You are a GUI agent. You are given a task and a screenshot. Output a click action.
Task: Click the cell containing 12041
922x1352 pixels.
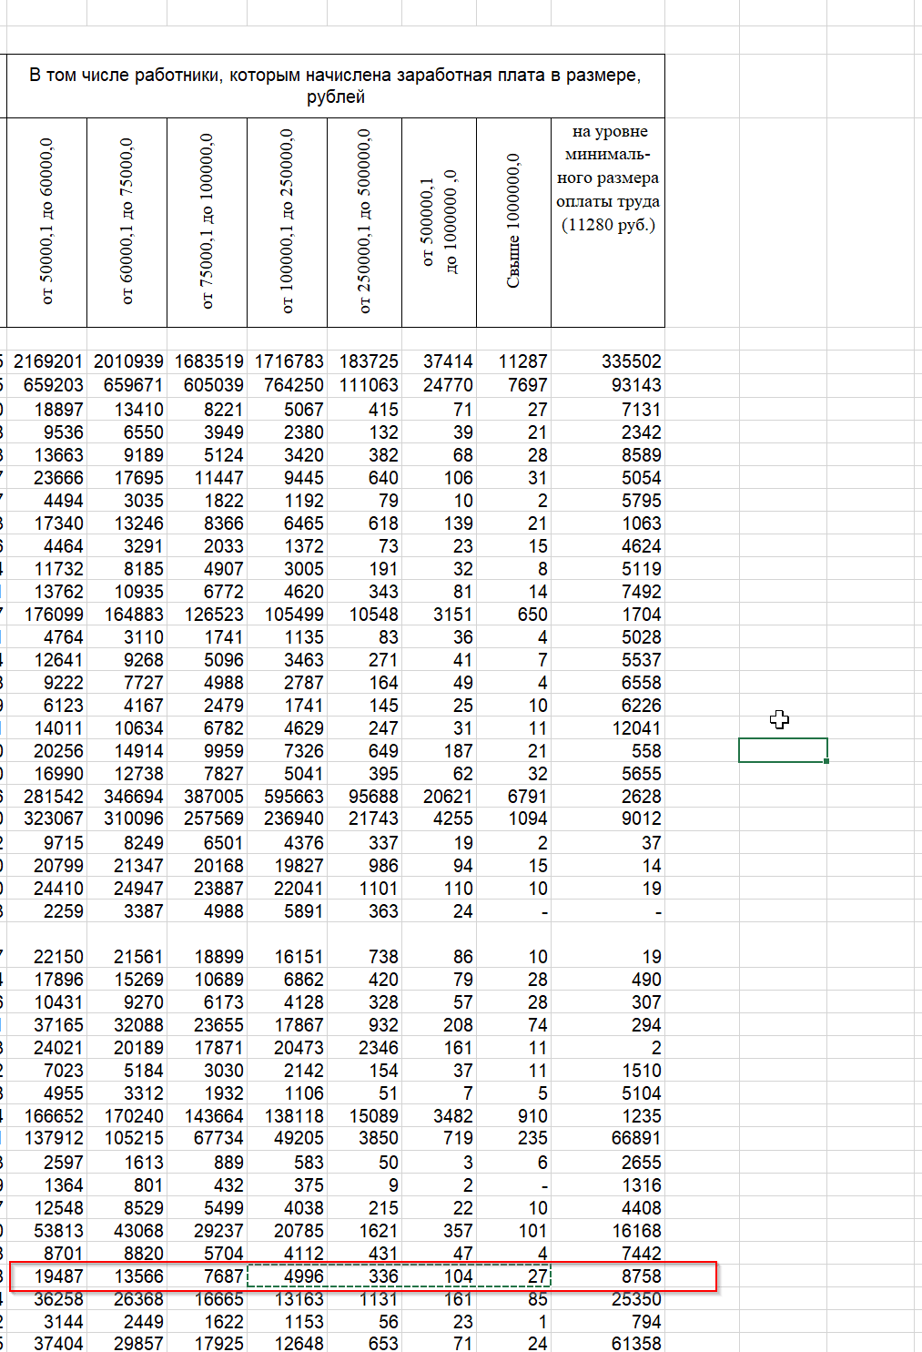point(608,728)
